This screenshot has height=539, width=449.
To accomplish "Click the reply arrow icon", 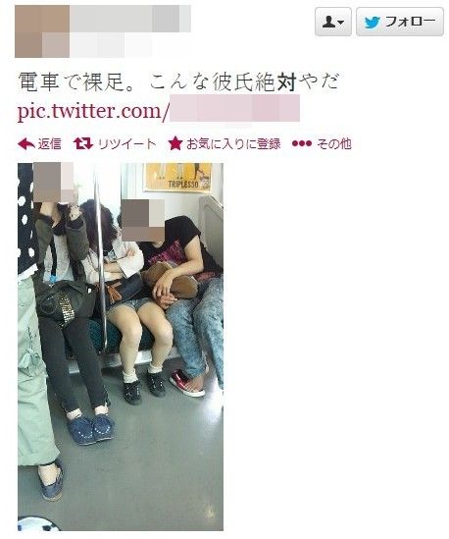I will click(x=26, y=144).
